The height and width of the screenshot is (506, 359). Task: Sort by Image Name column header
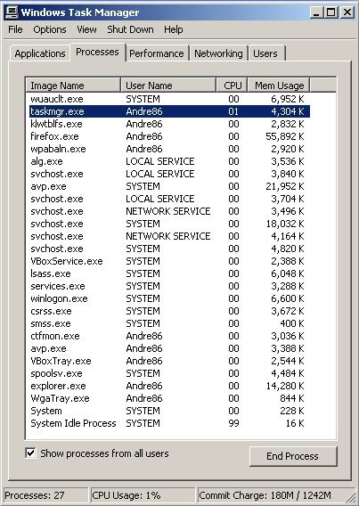(x=73, y=86)
